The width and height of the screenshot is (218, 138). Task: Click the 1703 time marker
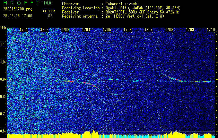[65, 30]
